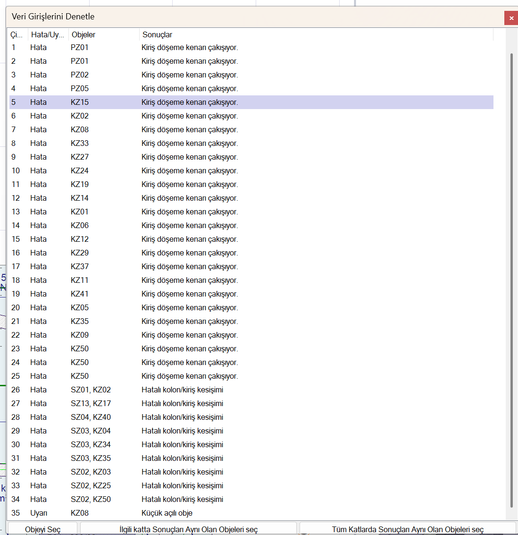Select the highlighted row 5 for KZ15
Viewport: 518px width, 535px height.
(189, 102)
